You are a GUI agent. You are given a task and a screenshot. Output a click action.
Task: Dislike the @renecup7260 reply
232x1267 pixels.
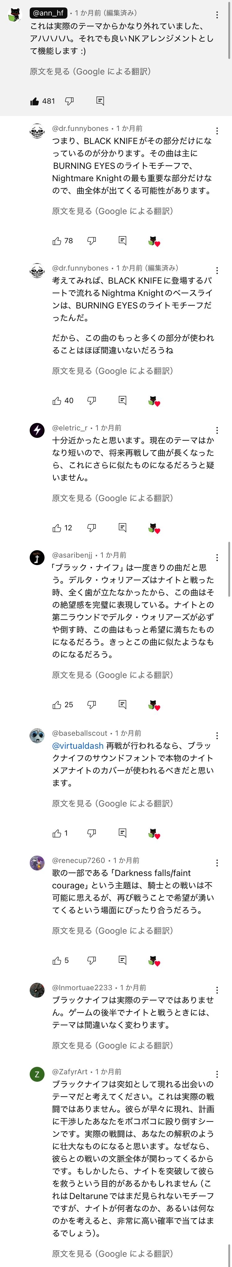(x=92, y=960)
